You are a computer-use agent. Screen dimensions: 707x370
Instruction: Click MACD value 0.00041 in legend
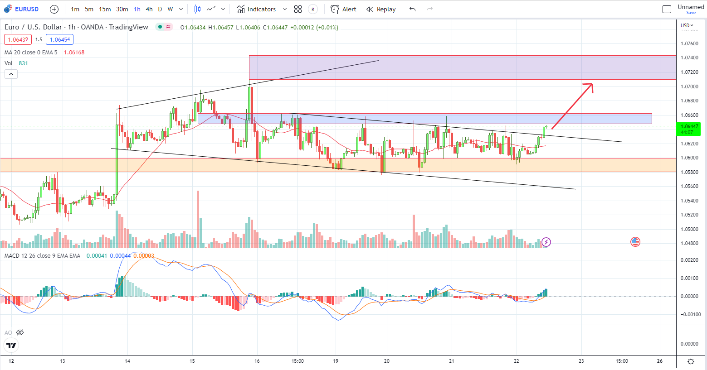pyautogui.click(x=97, y=256)
